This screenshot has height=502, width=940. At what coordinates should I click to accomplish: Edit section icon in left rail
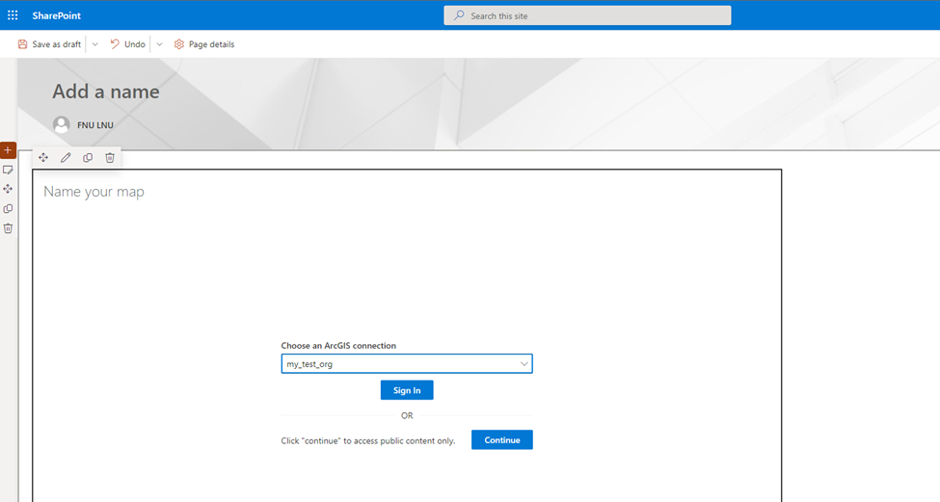[8, 171]
